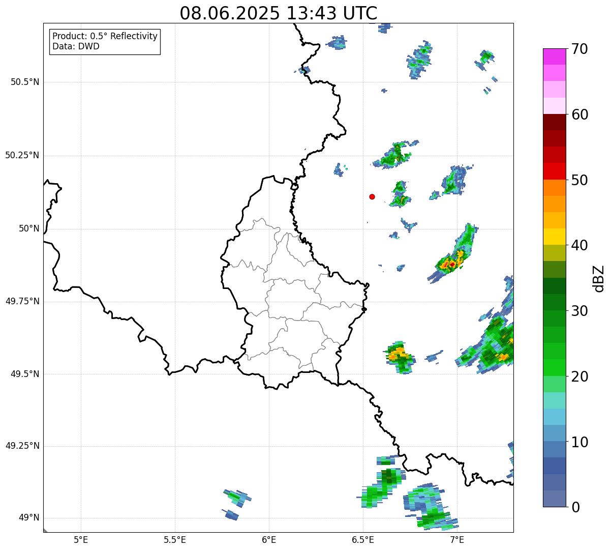Click the colorbar 0 tick label
611x550 pixels.
(575, 507)
